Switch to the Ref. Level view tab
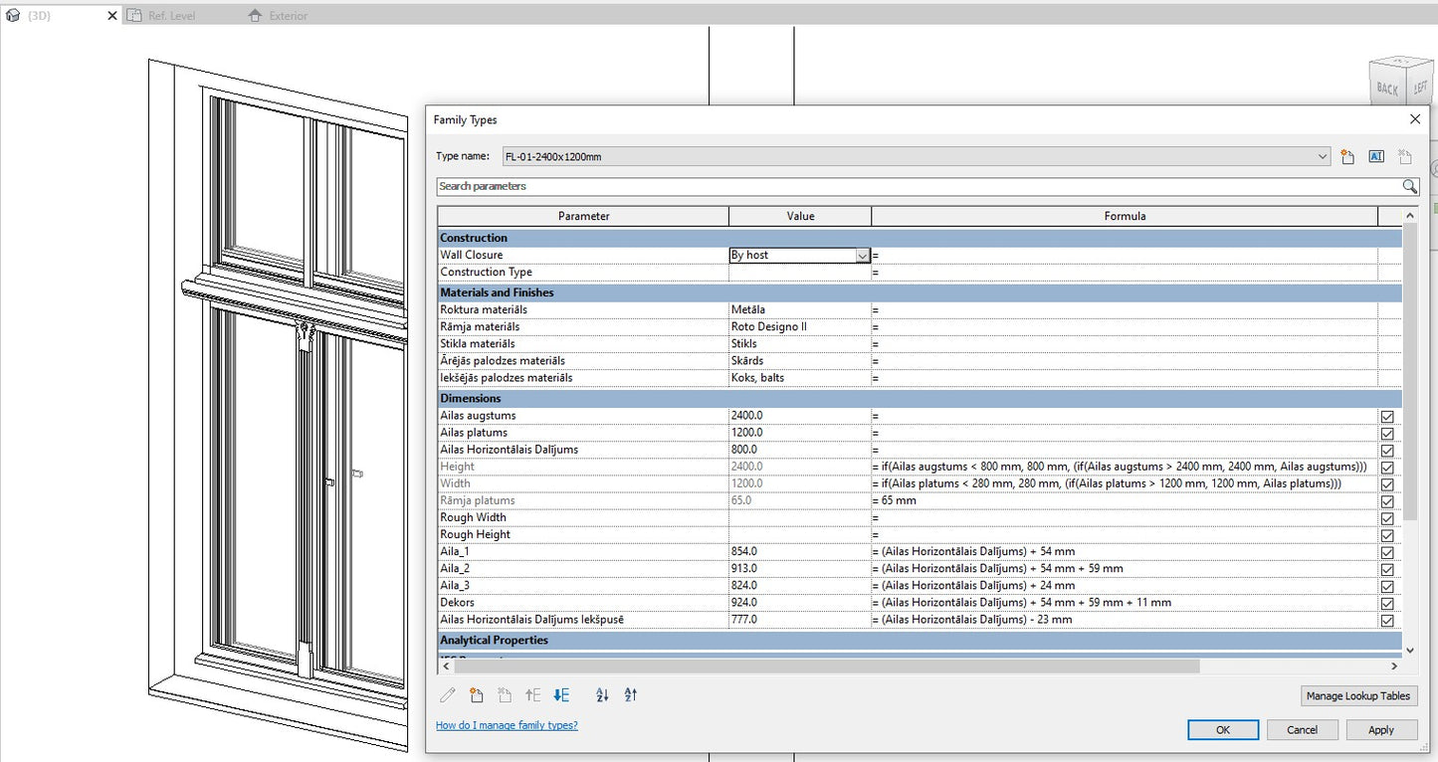Image resolution: width=1438 pixels, height=762 pixels. (x=171, y=16)
